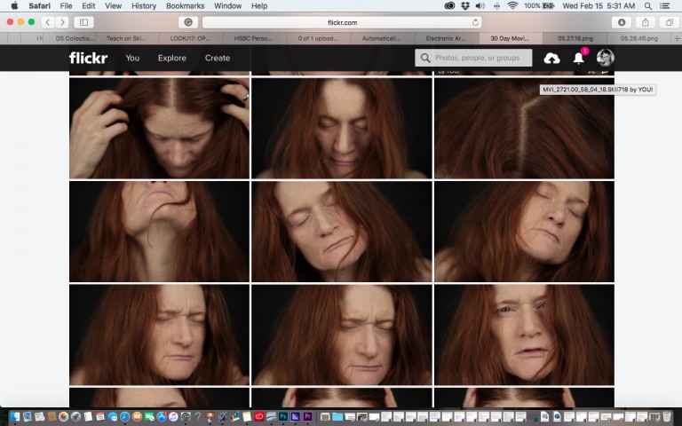
Task: Open the battery 100% status item
Action: (x=539, y=6)
